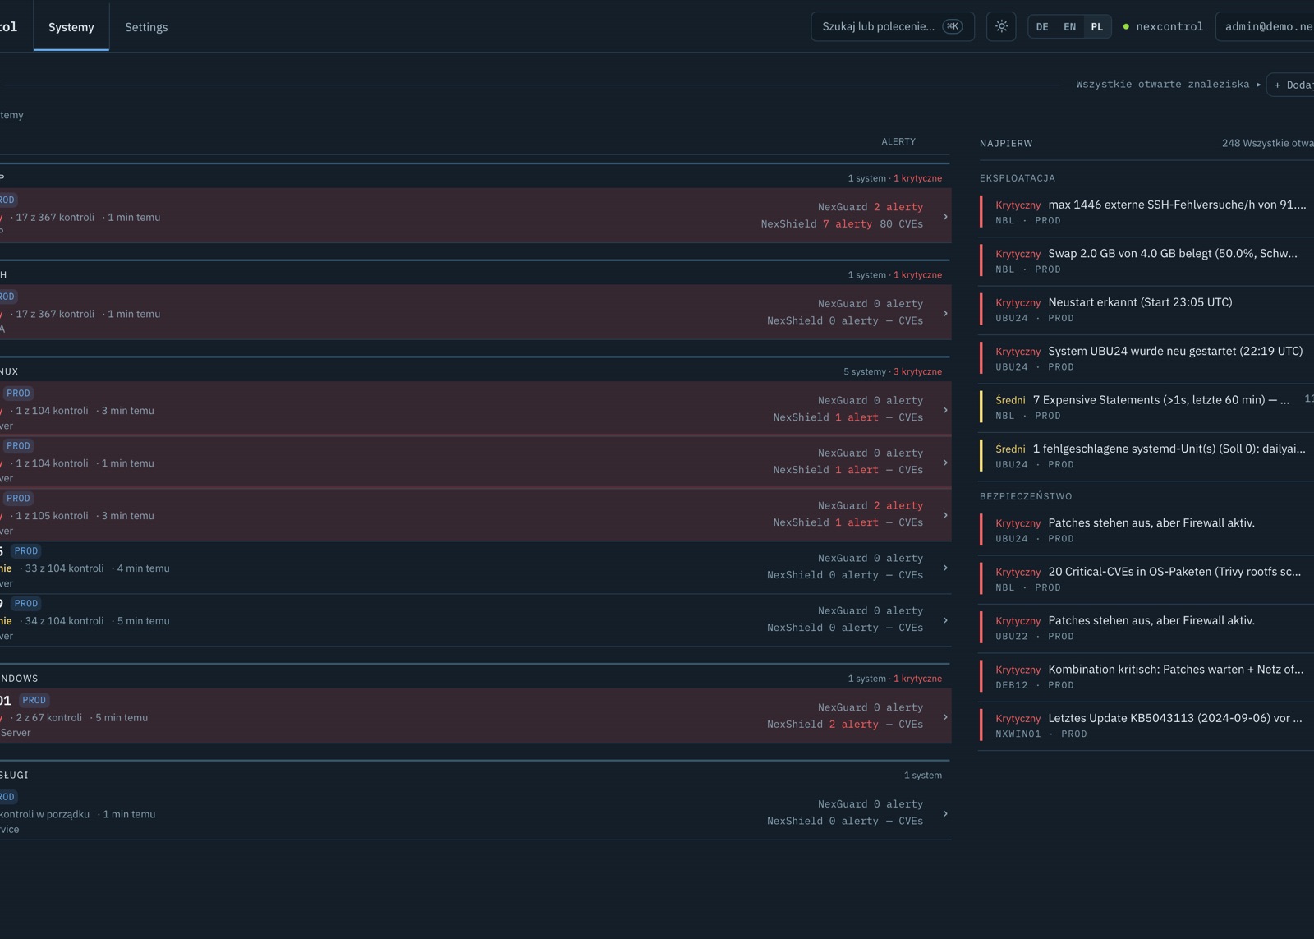This screenshot has height=939, width=1314.
Task: Click 5 systemy · 3 krytyczne group summary
Action: coord(893,371)
